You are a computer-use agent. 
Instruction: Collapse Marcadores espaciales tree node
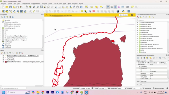(1, 22)
